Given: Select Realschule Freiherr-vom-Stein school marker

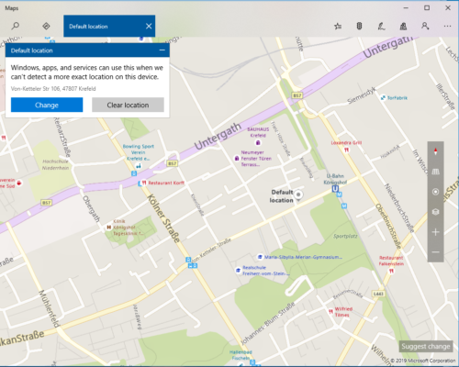Looking at the screenshot, I should coord(238,271).
